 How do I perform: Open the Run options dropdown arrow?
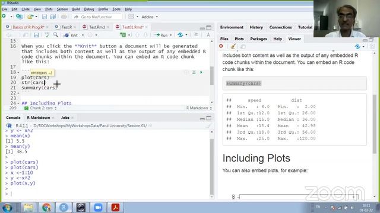(170, 35)
